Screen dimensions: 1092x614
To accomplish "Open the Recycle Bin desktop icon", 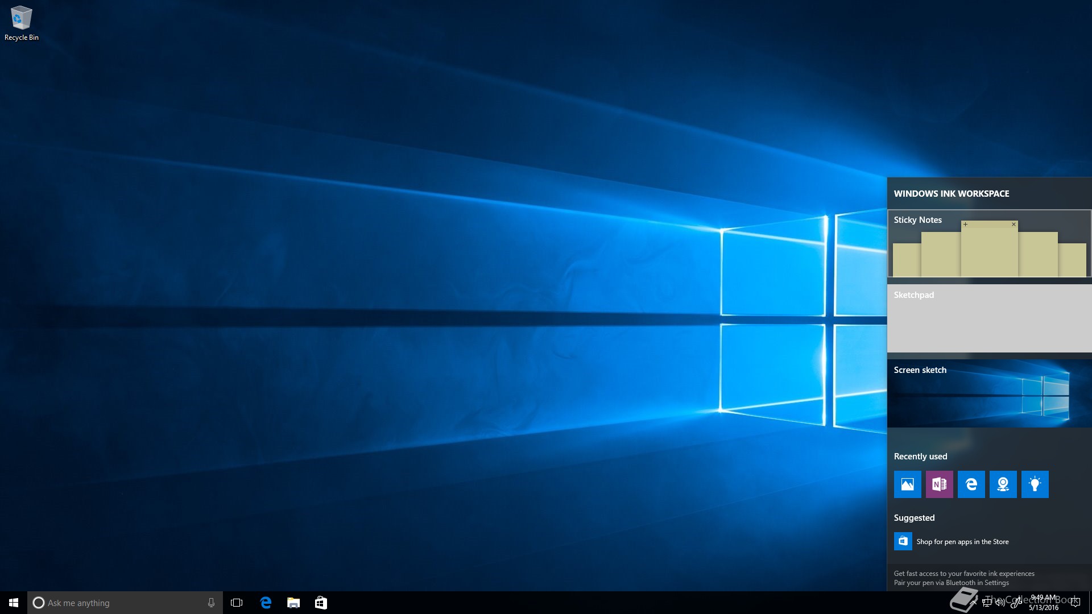I will click(x=22, y=24).
